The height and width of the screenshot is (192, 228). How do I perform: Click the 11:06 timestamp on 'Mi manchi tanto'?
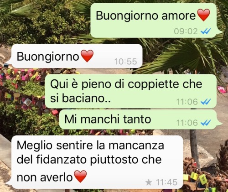[187, 123]
